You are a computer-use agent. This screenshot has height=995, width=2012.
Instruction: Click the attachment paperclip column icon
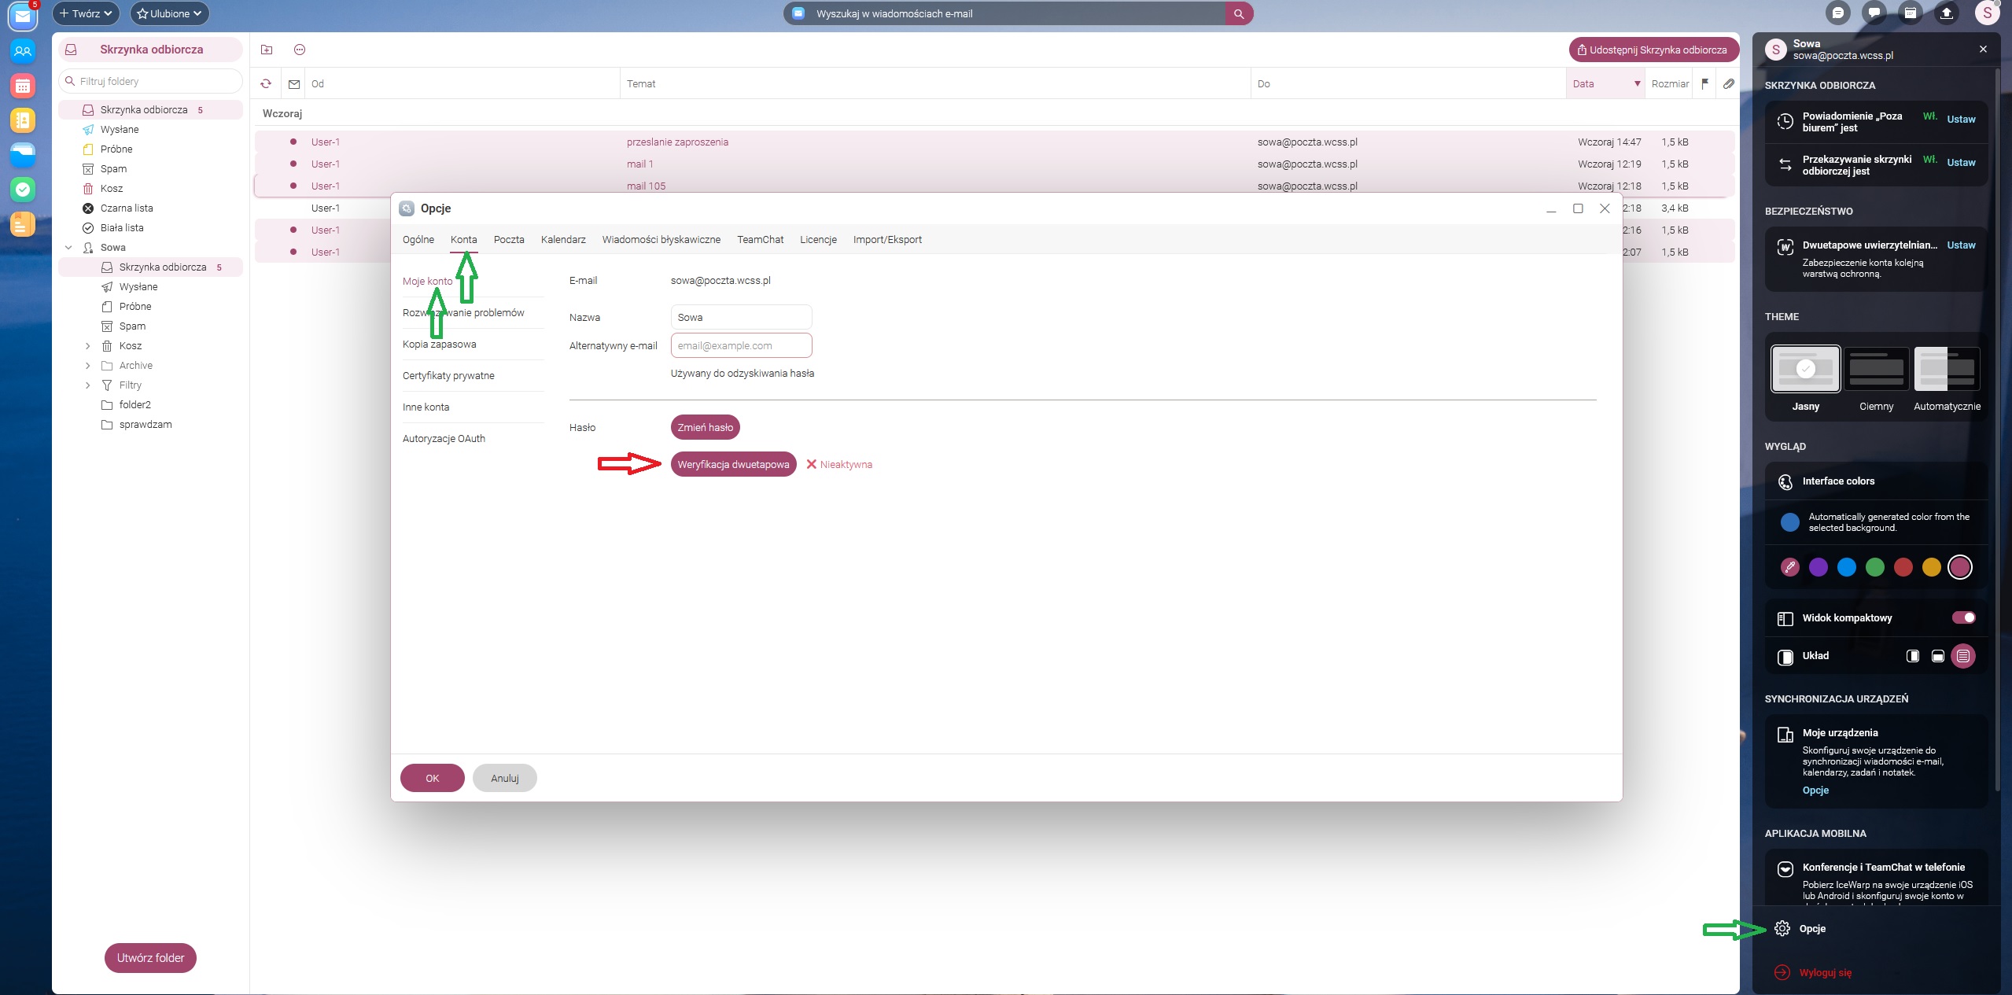1728,84
